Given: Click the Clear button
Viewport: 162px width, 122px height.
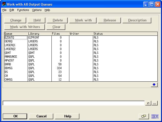Looking at the screenshot, I should 56,27.
